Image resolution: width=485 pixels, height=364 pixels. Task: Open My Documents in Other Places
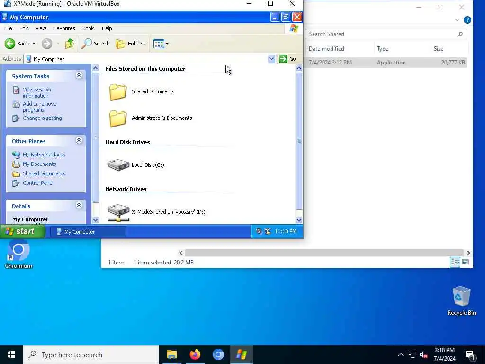coord(39,164)
